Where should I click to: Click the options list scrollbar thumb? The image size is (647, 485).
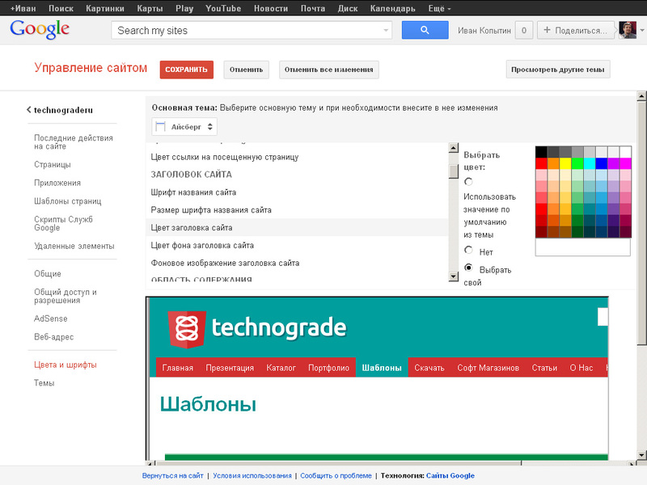click(454, 171)
